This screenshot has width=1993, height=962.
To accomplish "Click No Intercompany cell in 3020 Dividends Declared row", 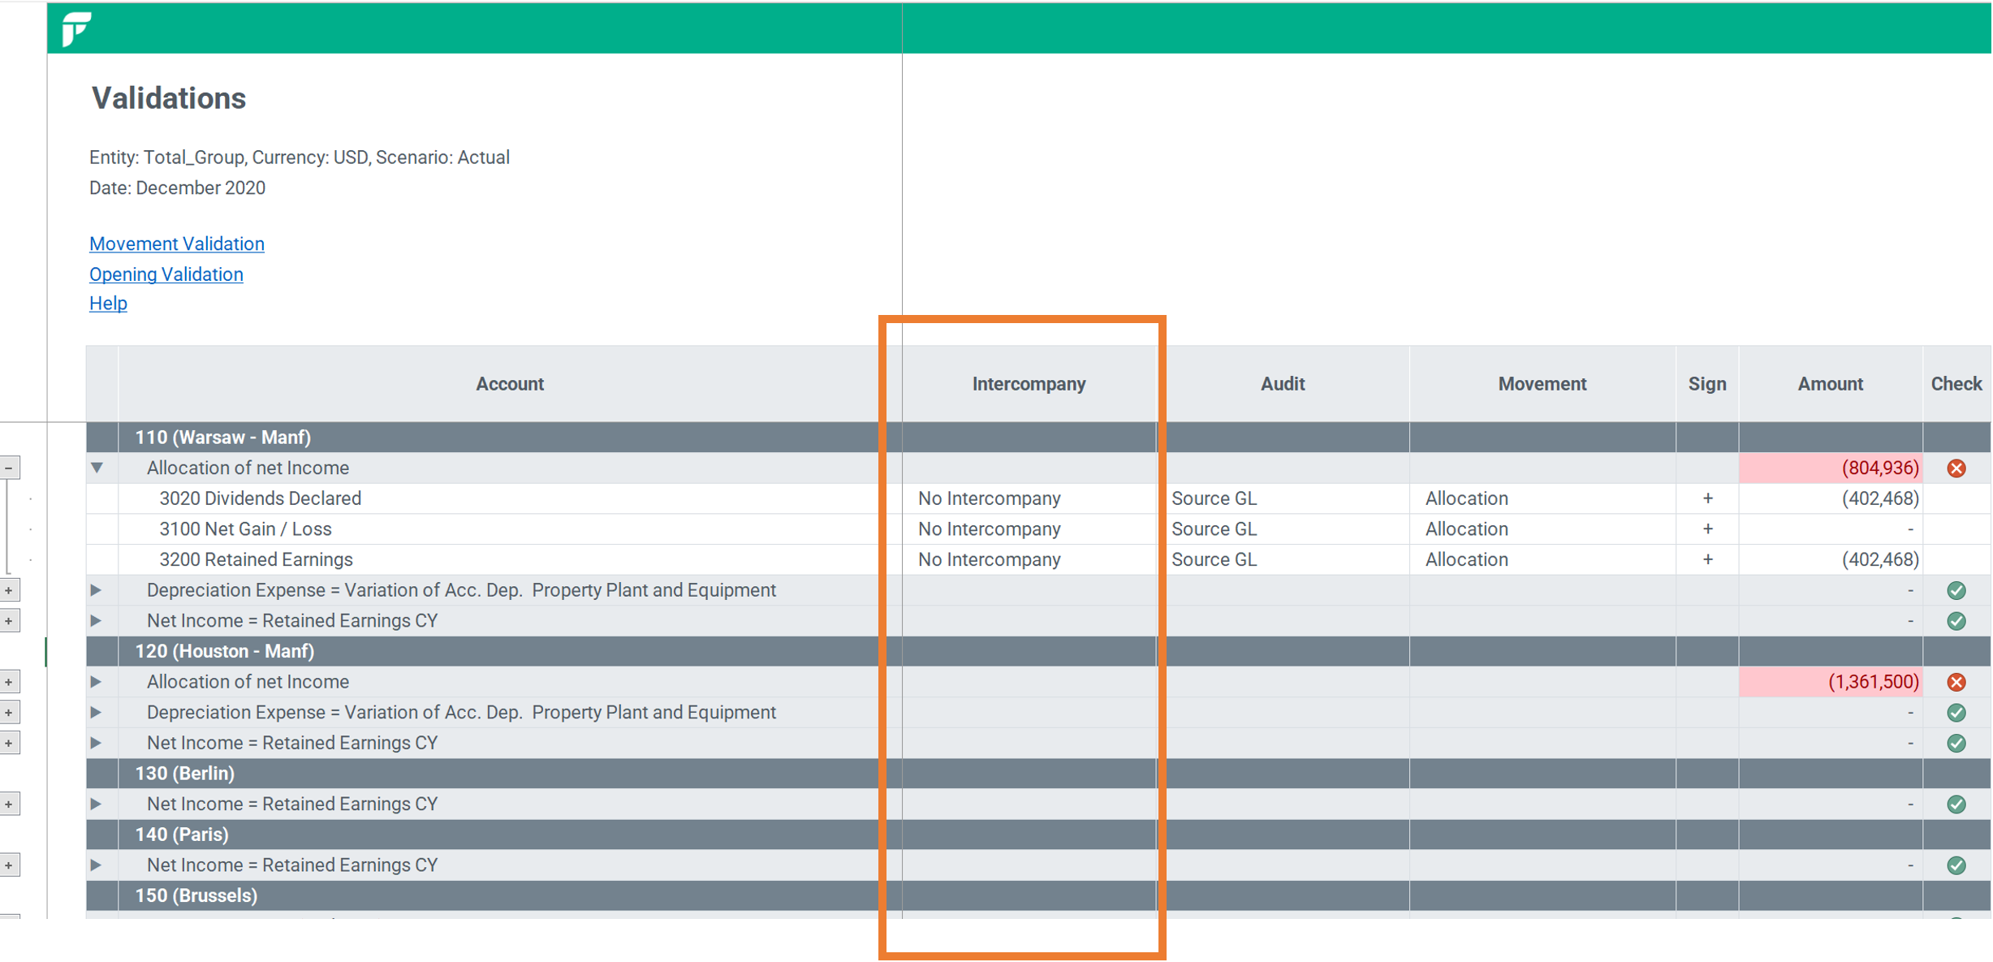I will pos(1029,498).
